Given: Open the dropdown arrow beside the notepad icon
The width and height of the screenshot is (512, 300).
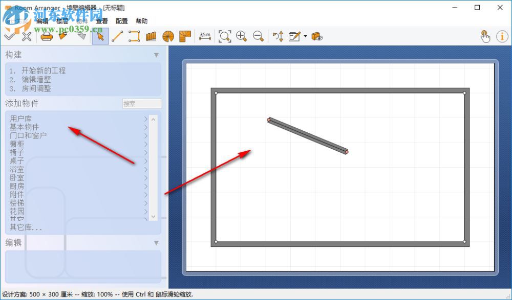Looking at the screenshot, I should pyautogui.click(x=305, y=36).
